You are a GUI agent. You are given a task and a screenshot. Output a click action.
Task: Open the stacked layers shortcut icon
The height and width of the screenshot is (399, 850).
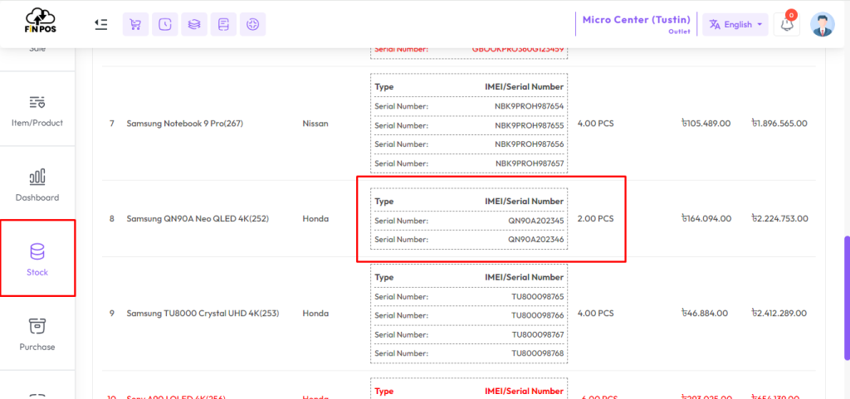pos(194,24)
